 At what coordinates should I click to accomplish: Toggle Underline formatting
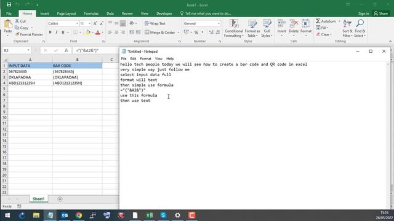coord(63,33)
